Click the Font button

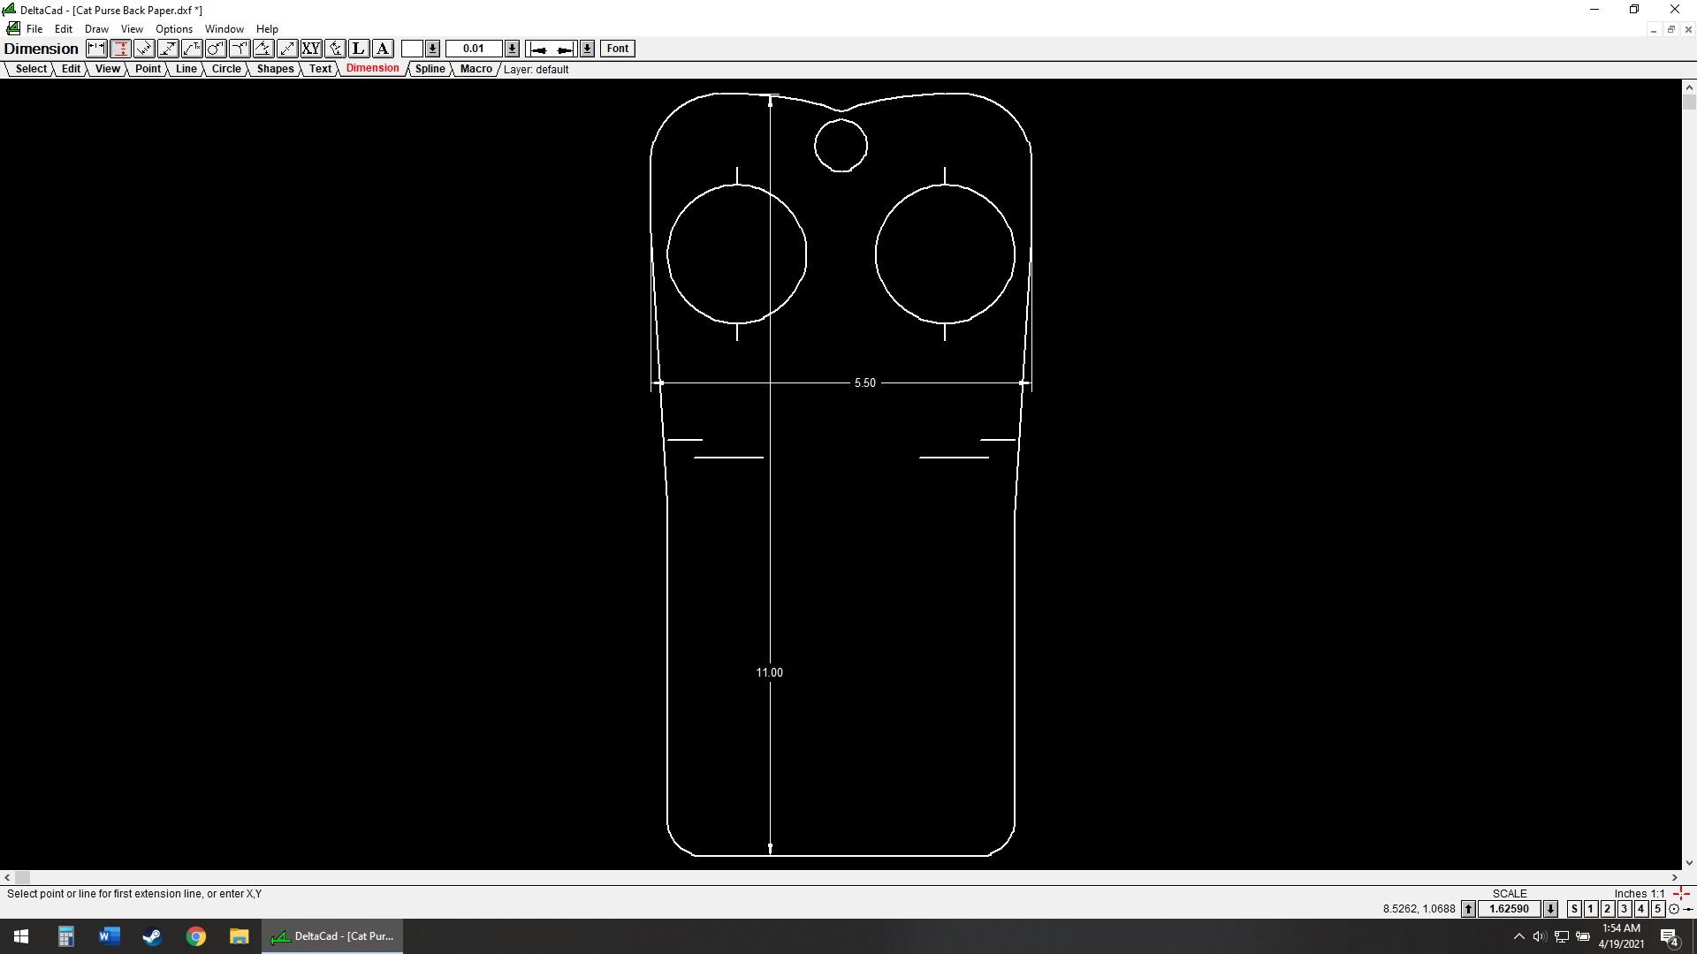[x=617, y=48]
